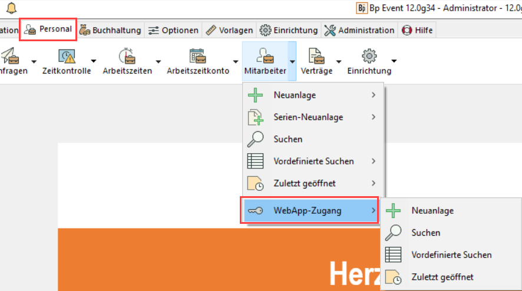Open dropdown arrow next to Verträge
This screenshot has height=291, width=522.
click(339, 61)
